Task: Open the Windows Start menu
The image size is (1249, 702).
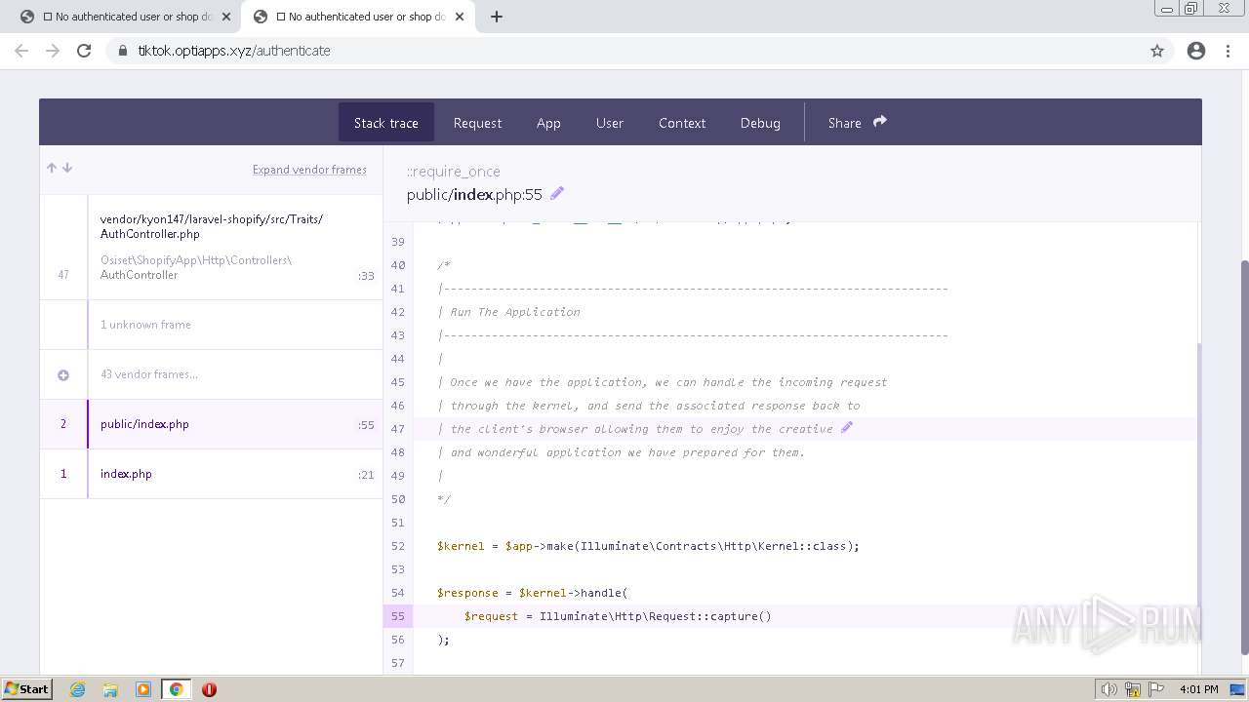Action: [26, 688]
